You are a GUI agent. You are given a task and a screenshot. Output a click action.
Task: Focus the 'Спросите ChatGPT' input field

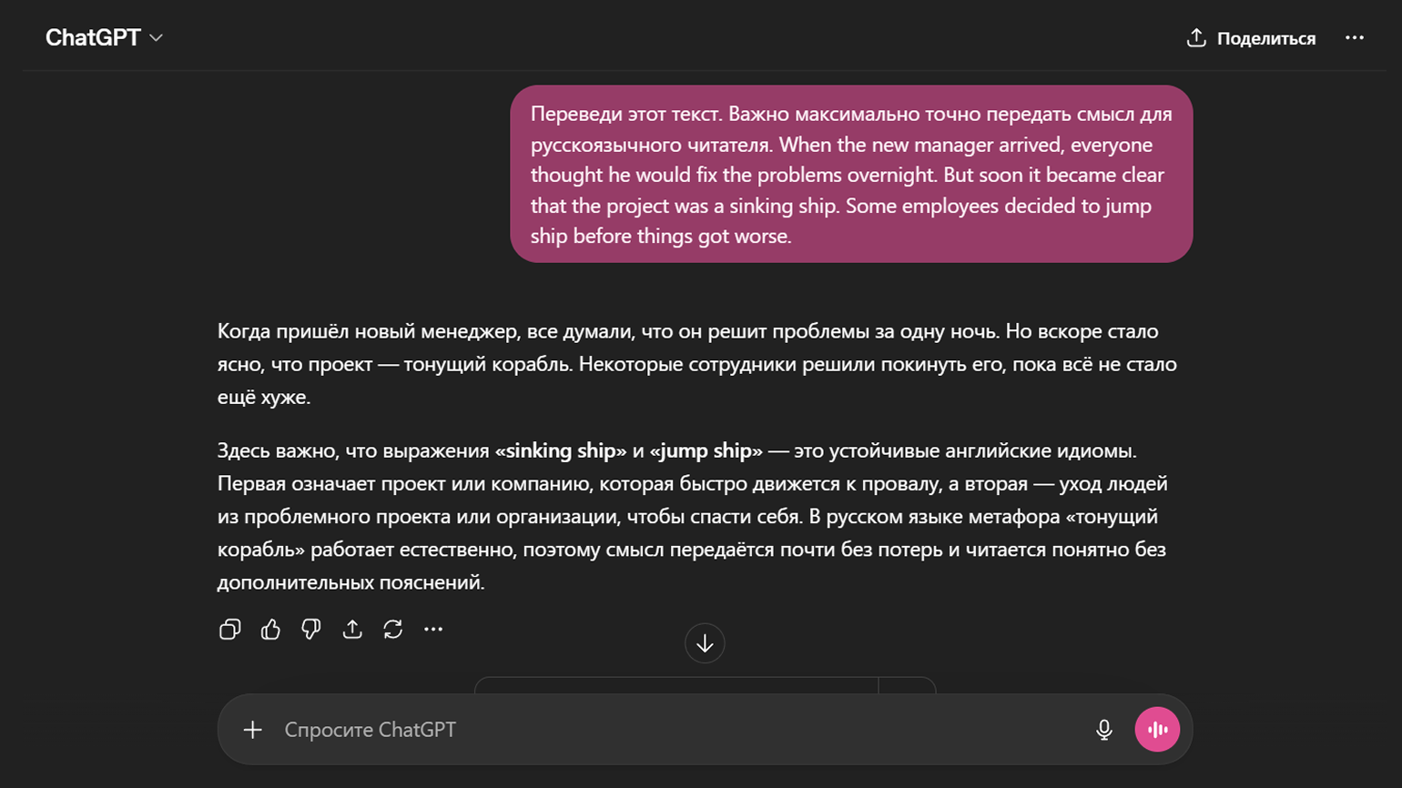click(x=674, y=730)
